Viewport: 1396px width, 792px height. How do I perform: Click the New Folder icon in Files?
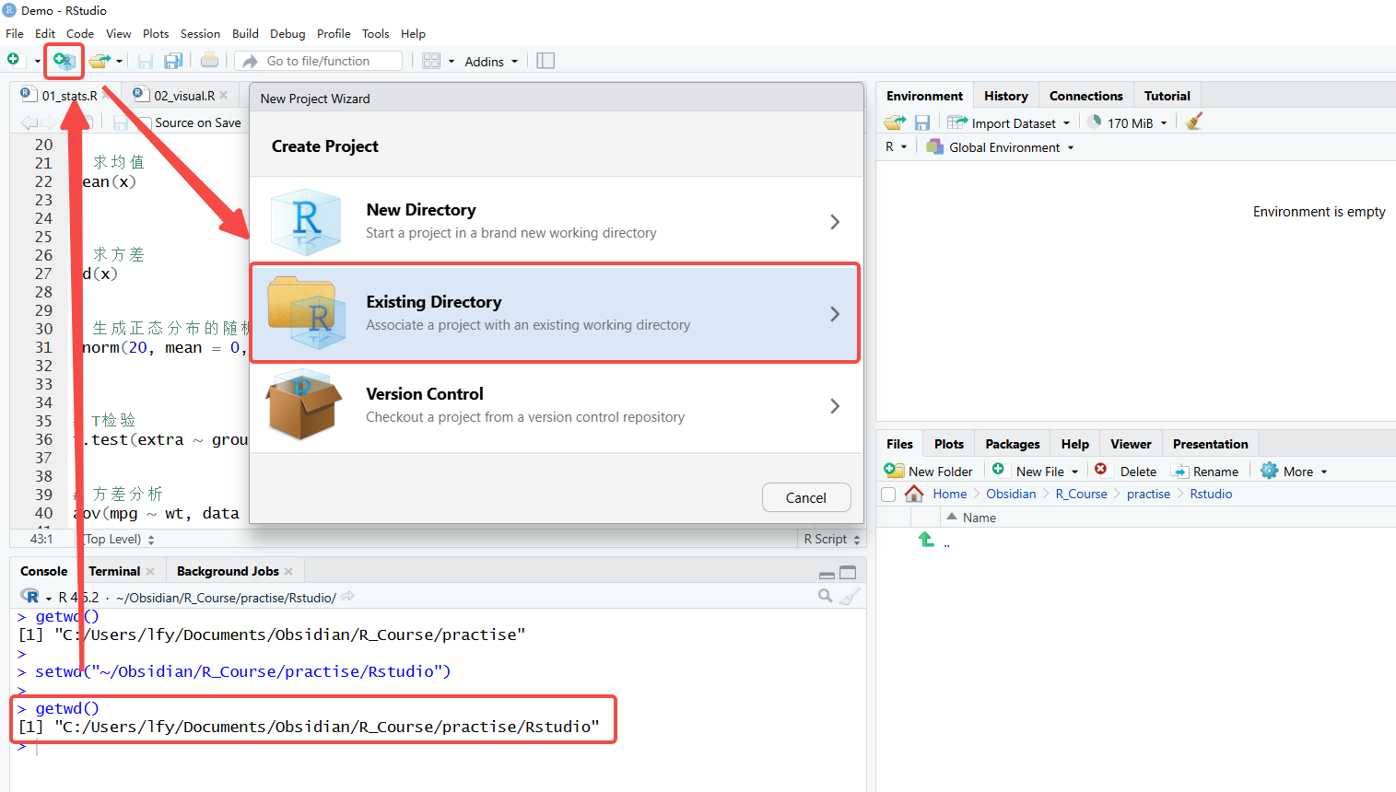(894, 471)
